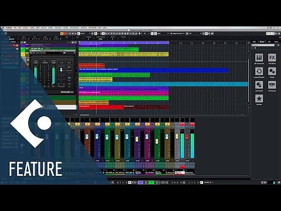Screen dimensions: 281x211
Task: Open the File menu
Action: pos(15,28)
